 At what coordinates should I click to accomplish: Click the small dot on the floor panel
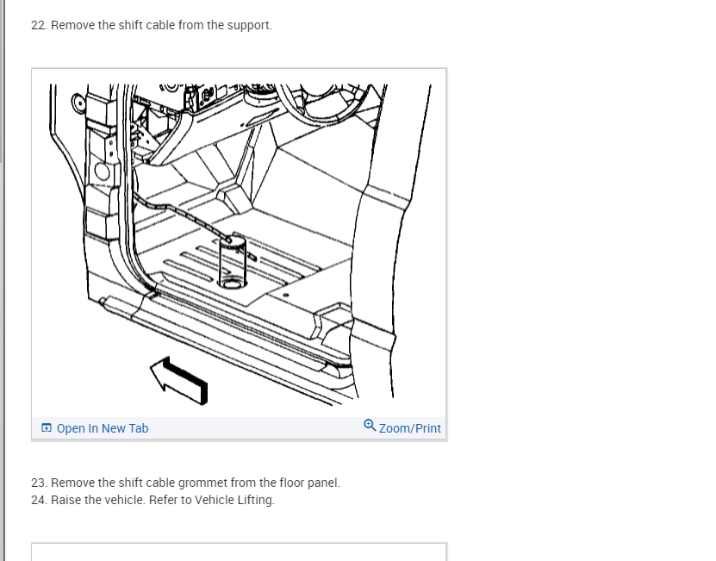[286, 295]
